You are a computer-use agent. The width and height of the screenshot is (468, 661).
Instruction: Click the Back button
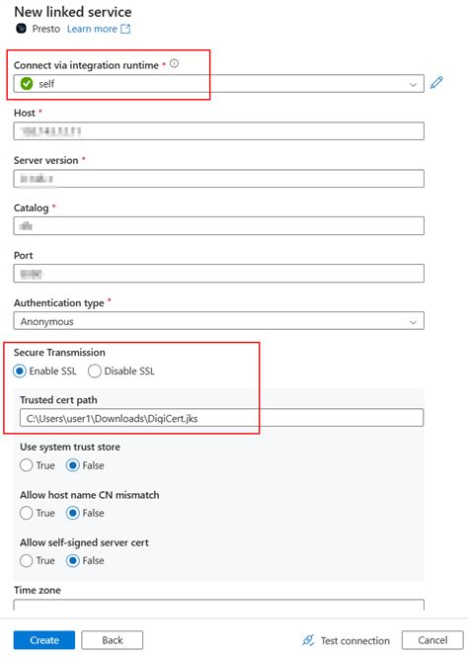pos(112,640)
